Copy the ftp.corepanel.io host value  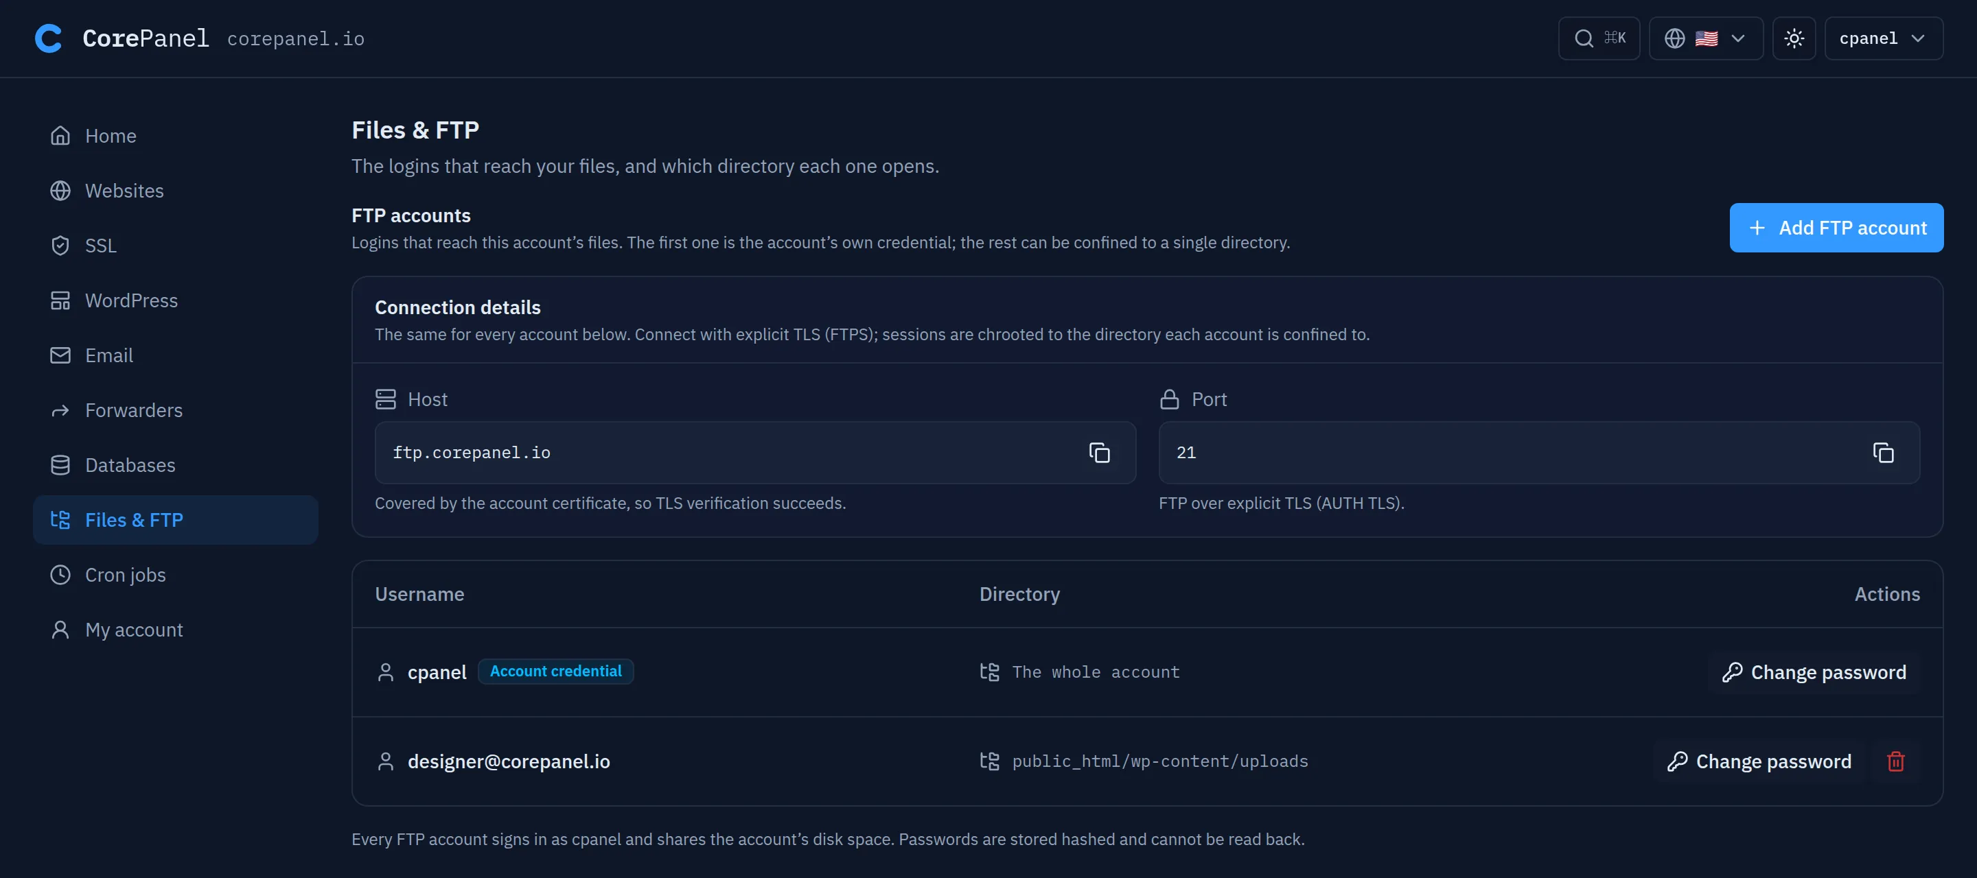1099,453
